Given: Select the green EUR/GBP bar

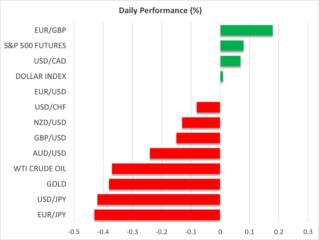Looking at the screenshot, I should click(246, 30).
